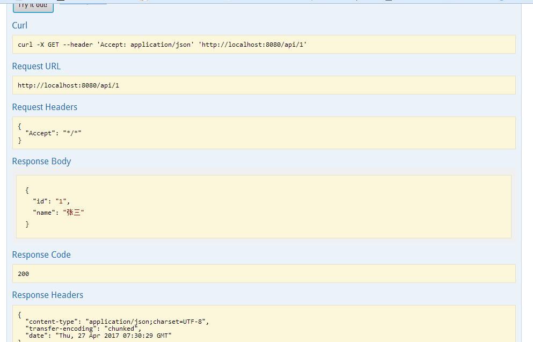Click the Request Headers heading
This screenshot has width=533, height=342.
(x=45, y=107)
